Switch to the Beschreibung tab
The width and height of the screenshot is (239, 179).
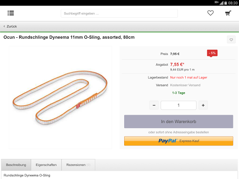16,165
